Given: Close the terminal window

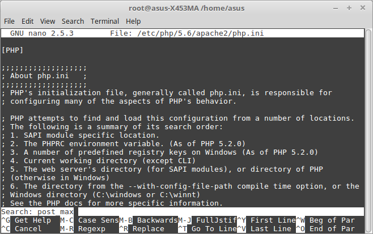Looking at the screenshot, I should (361, 8).
